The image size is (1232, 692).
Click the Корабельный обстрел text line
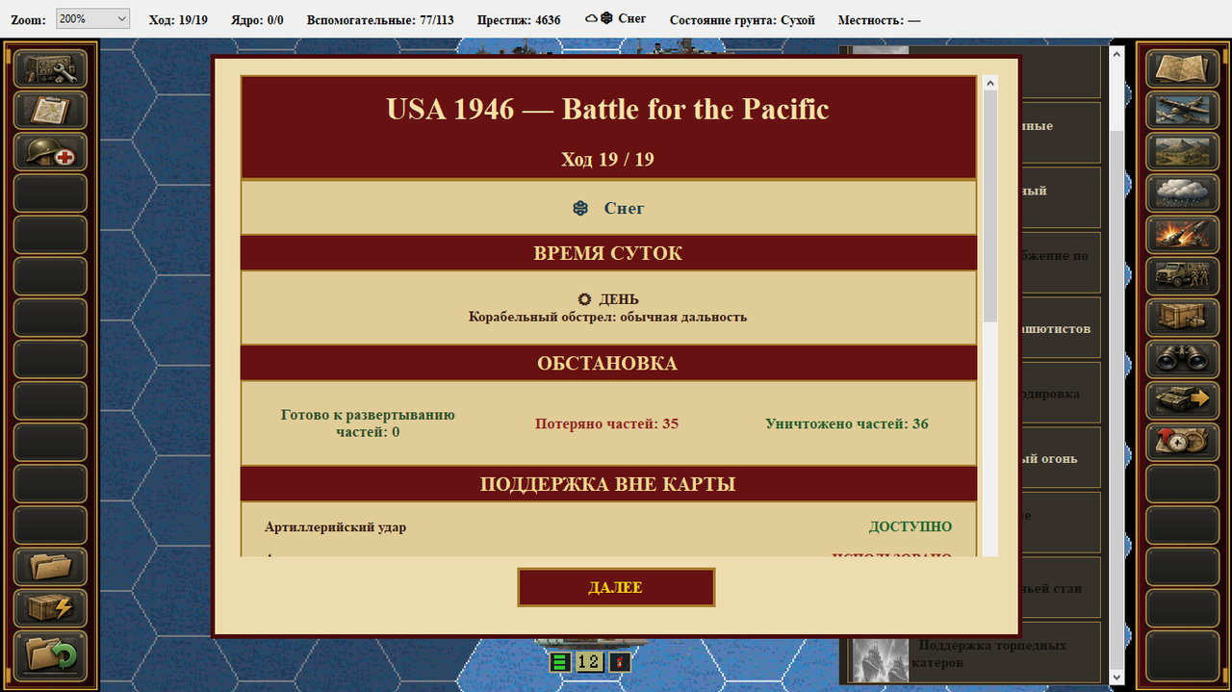(x=608, y=317)
